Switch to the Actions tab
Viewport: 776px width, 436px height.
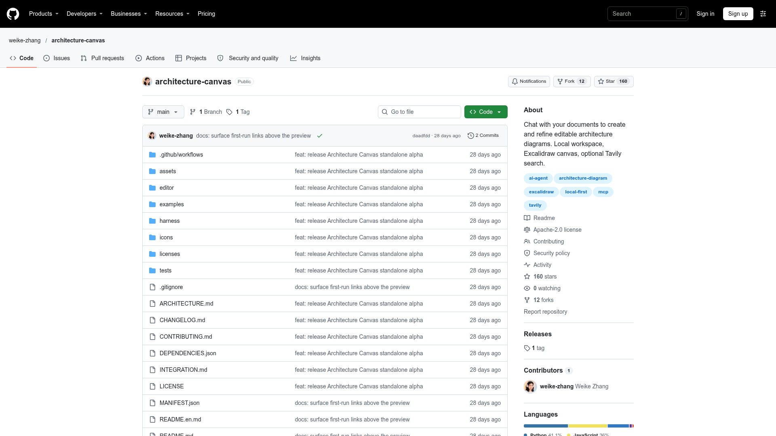[x=150, y=58]
